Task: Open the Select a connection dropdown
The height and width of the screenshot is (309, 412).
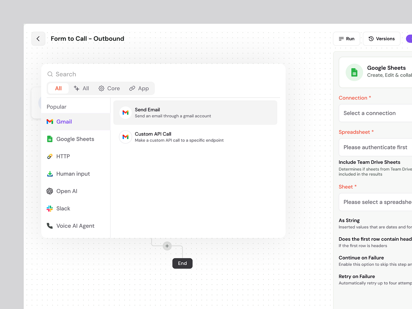Action: pyautogui.click(x=375, y=113)
